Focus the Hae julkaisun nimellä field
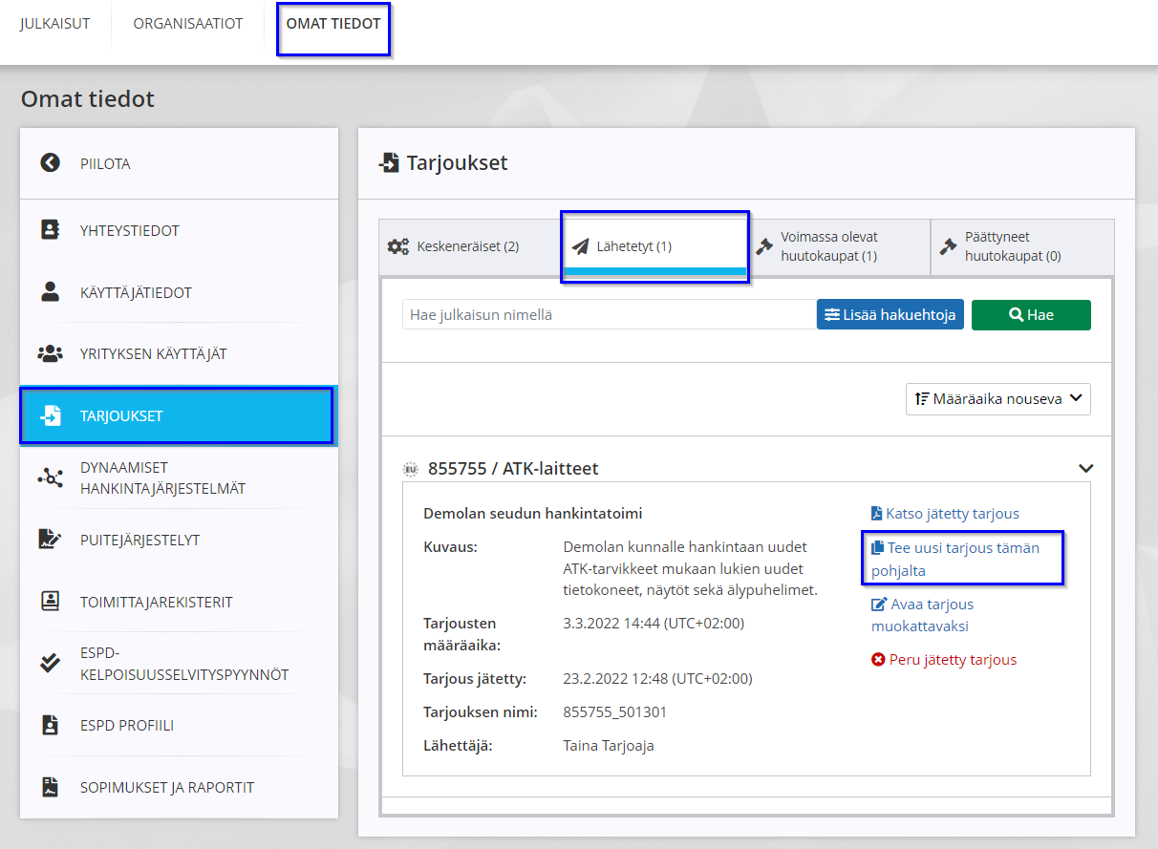 610,314
